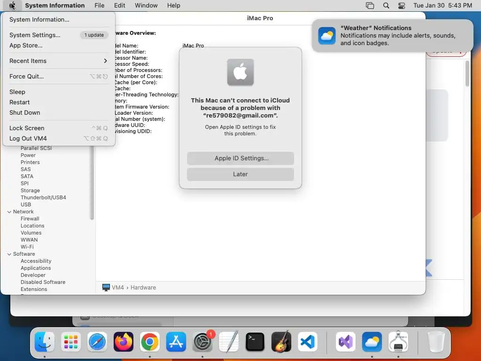Open Google Chrome from the Dock
This screenshot has width=481, height=361.
(x=150, y=342)
